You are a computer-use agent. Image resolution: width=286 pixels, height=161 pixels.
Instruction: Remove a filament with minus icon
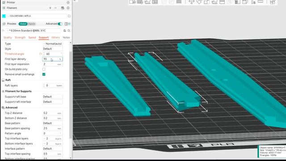tap(55, 8)
